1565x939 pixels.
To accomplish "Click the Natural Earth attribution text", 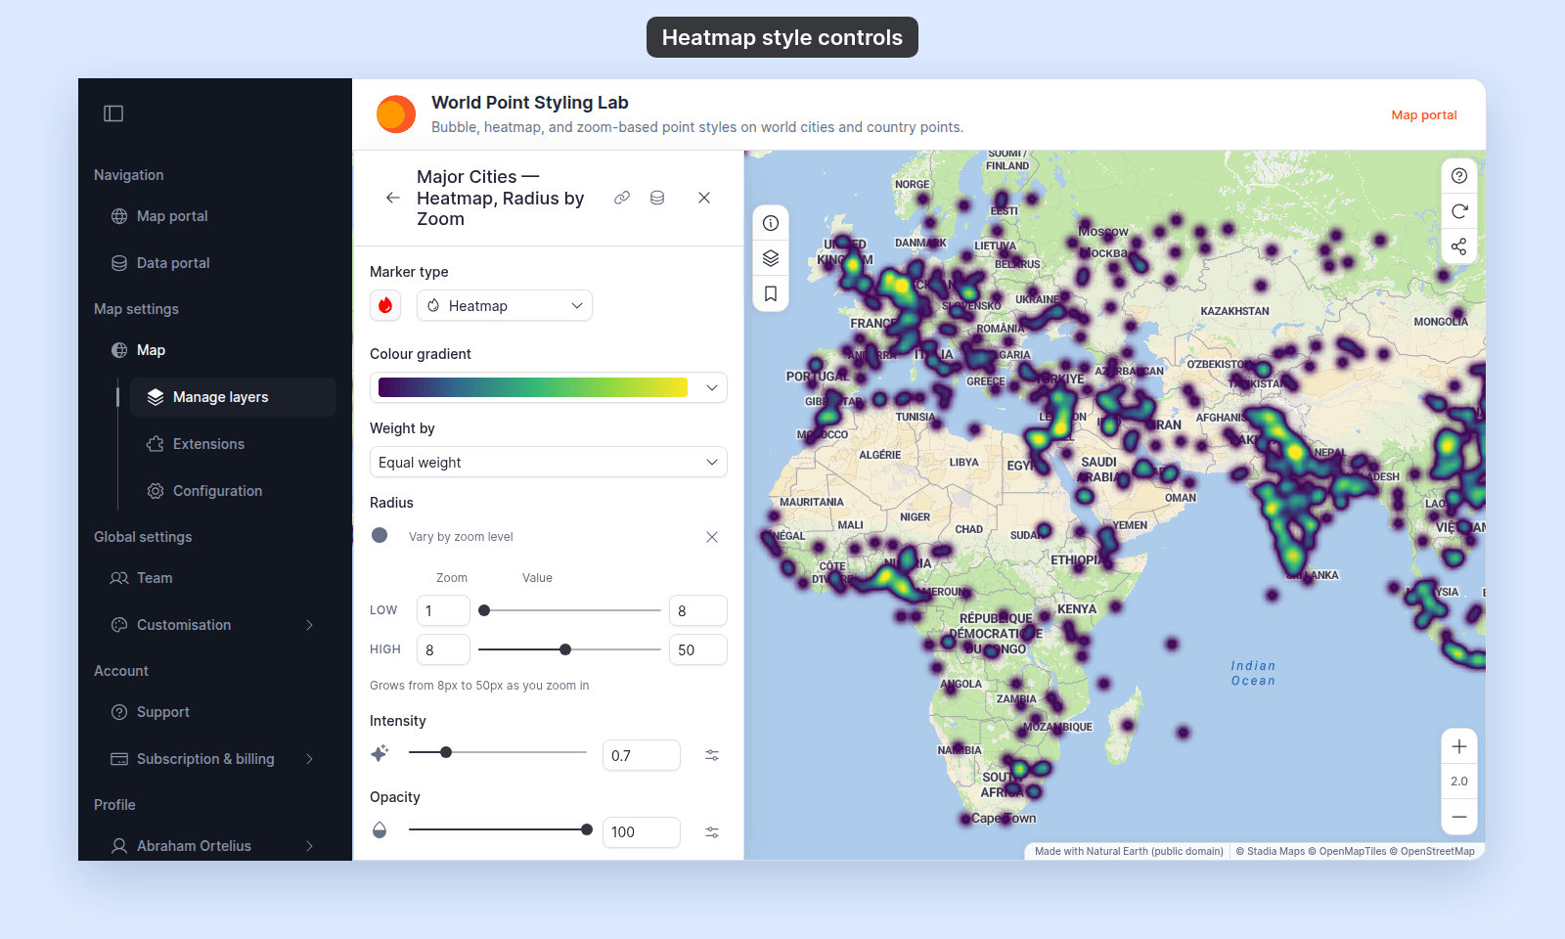I will 1129,851.
